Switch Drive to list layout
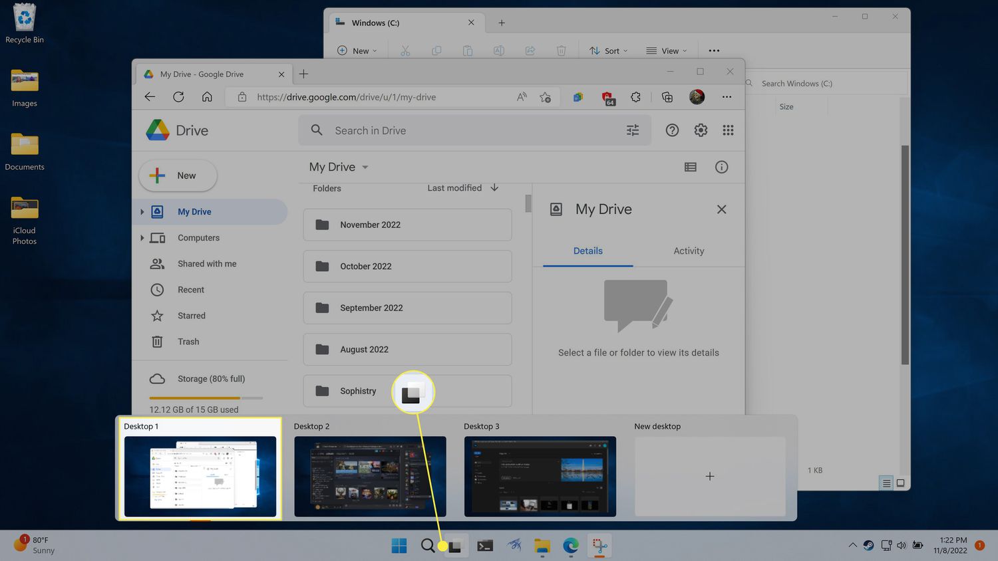The height and width of the screenshot is (561, 998). [691, 167]
